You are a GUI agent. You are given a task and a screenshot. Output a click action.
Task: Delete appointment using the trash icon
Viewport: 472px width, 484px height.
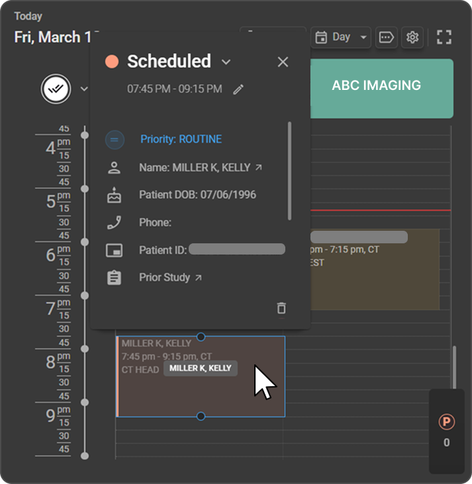click(x=281, y=308)
